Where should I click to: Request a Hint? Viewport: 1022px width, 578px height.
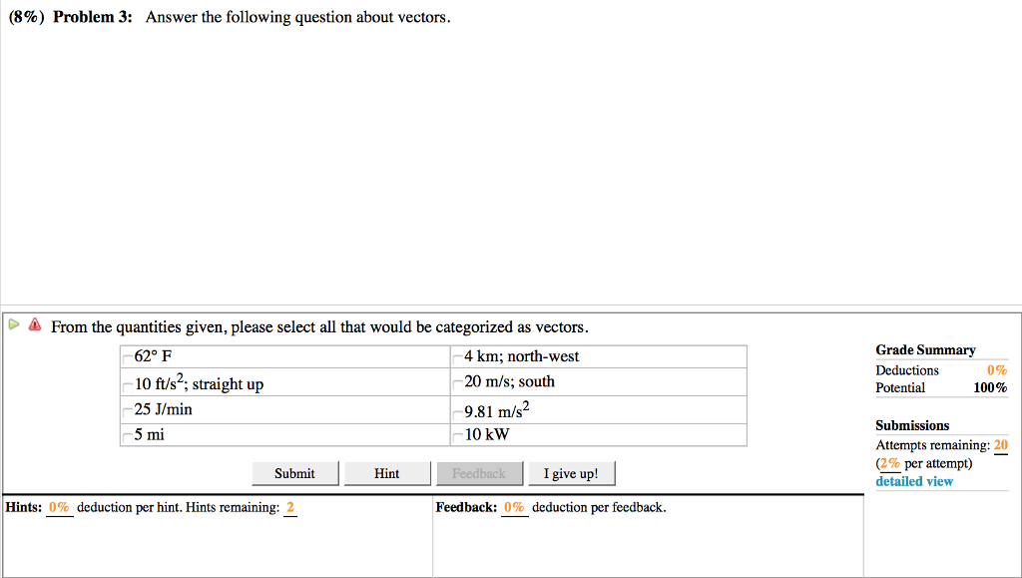click(387, 473)
